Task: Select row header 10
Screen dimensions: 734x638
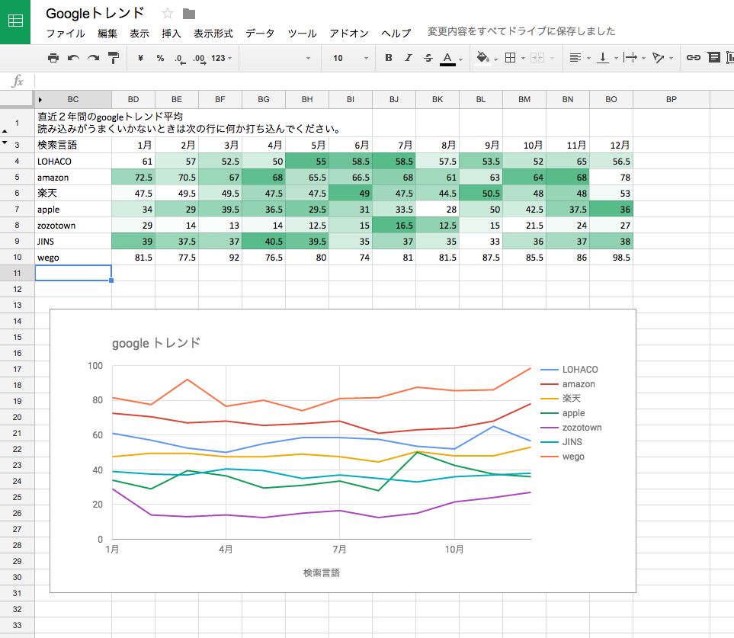Action: [18, 257]
